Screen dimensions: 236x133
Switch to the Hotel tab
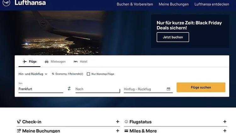tap(80, 61)
